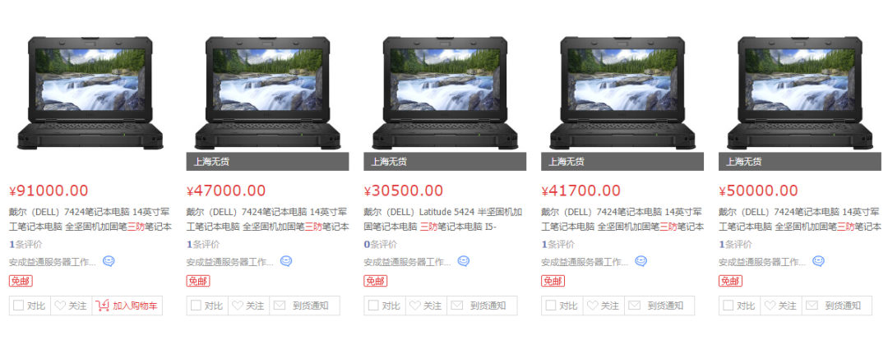Screen dimensions: 888x340
Task: Tick the 对比 checkbox for ¥91000.00 laptop
Action: point(19,306)
